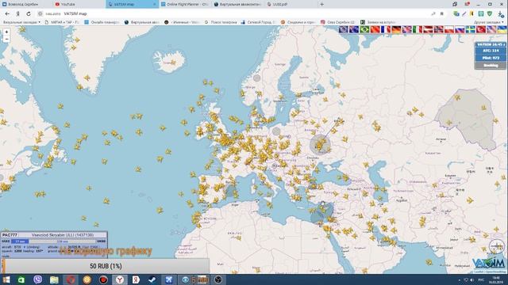This screenshot has width=508, height=285.
Task: Open Yandex Browser from the taskbar
Action: (x=120, y=279)
